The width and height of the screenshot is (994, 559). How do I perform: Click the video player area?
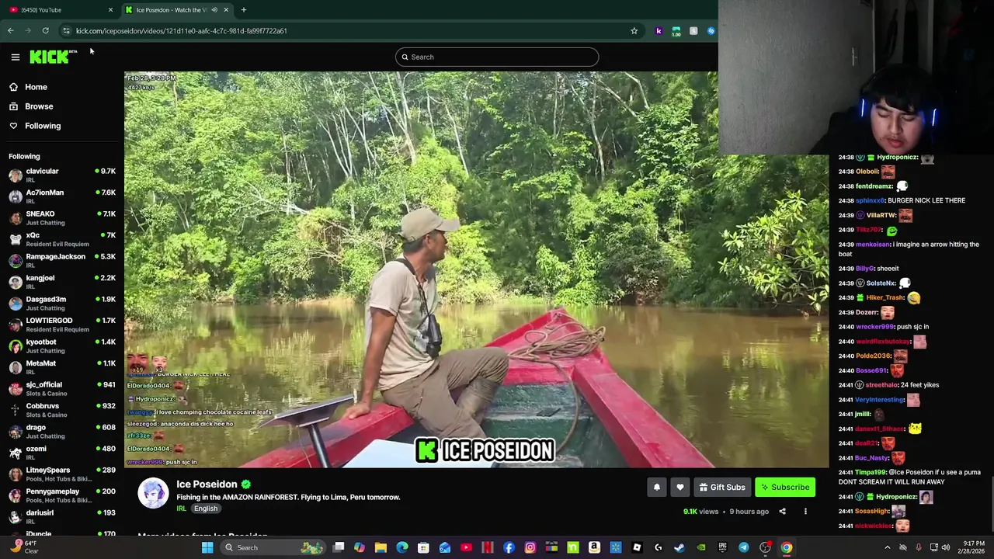pyautogui.click(x=476, y=269)
